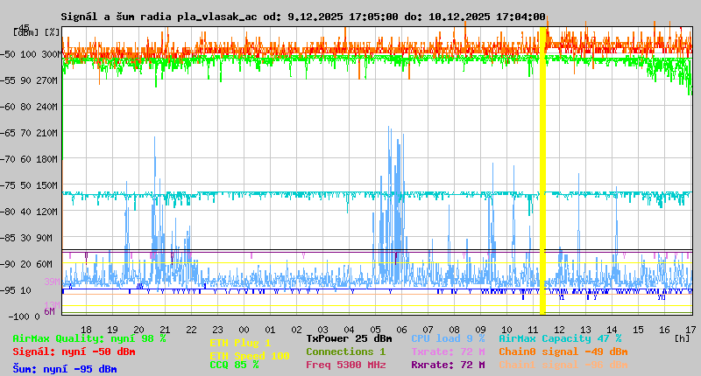Click the red 'Signál: nyní -50 dBm' legend
The width and height of the screenshot is (701, 376).
74,352
